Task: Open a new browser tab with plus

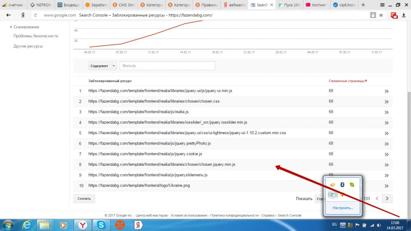Action: [363, 5]
